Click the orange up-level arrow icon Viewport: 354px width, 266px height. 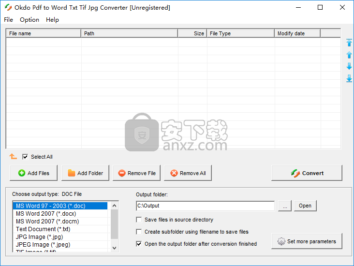click(x=14, y=157)
